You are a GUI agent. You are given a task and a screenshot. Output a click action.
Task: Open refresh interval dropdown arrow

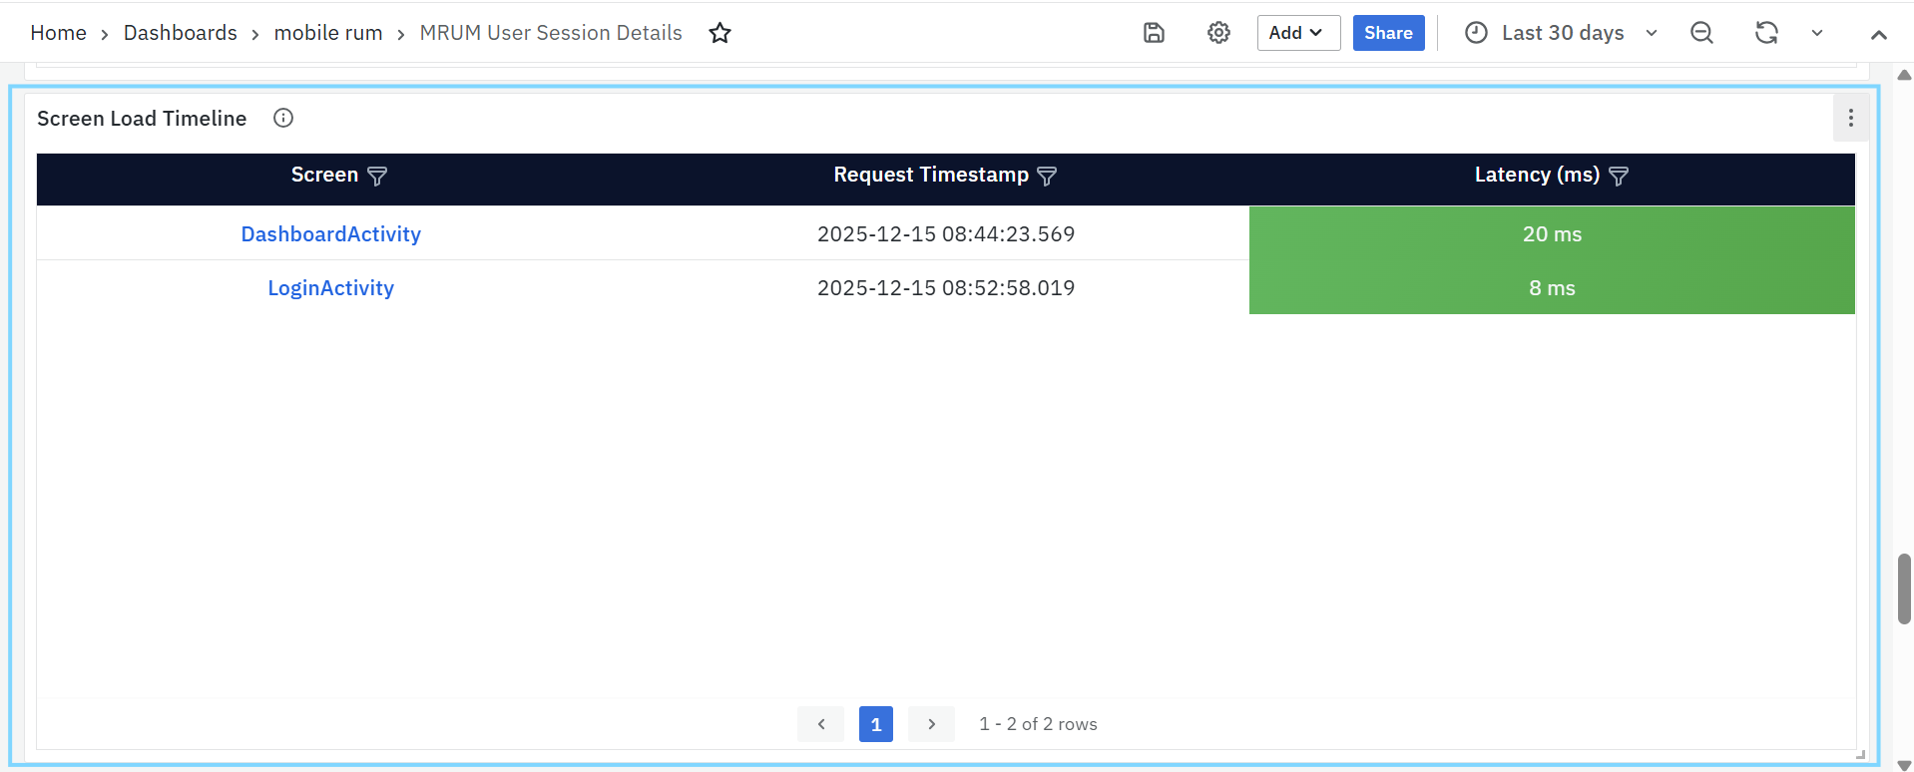(x=1817, y=33)
